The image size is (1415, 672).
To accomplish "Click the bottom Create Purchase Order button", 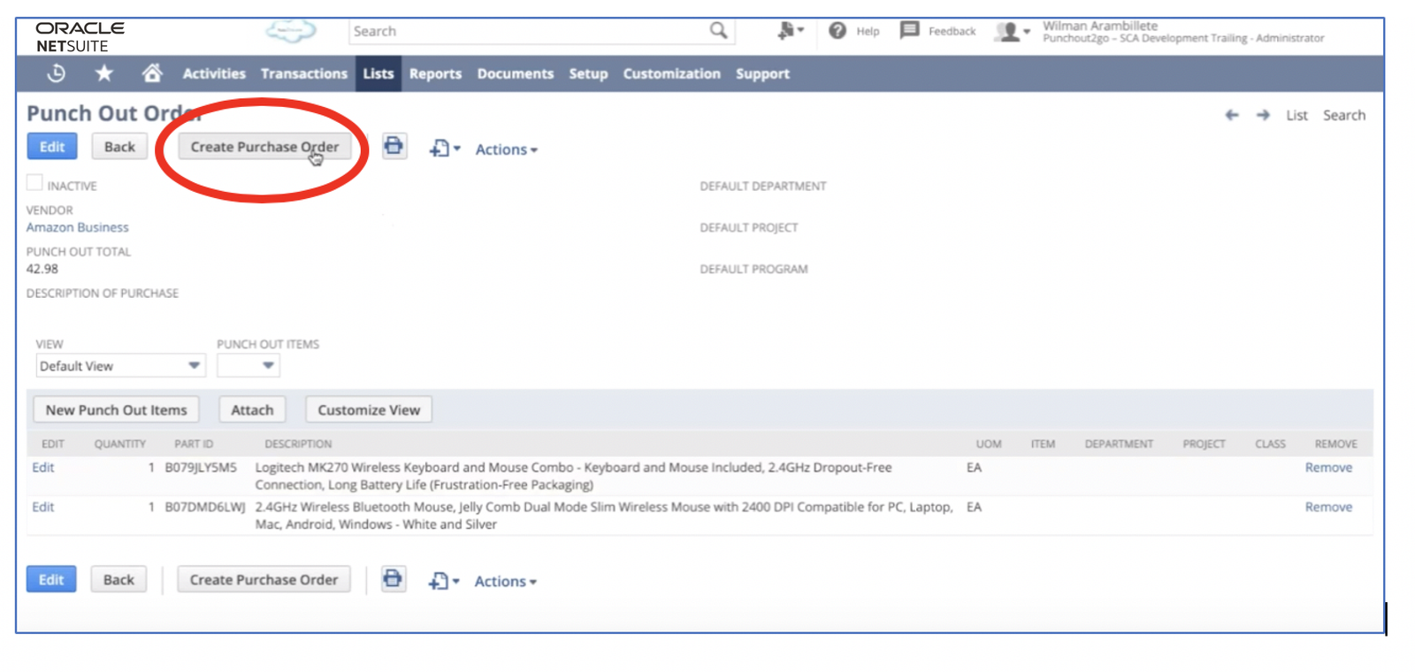I will (264, 579).
